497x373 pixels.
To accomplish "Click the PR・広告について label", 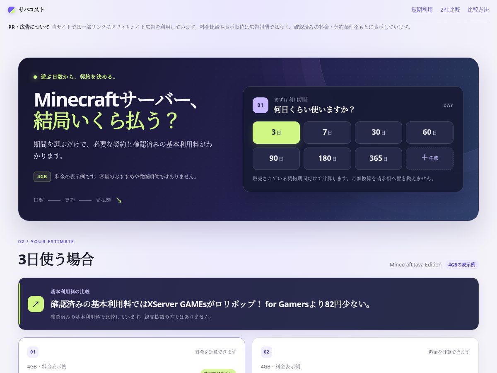I will point(29,27).
